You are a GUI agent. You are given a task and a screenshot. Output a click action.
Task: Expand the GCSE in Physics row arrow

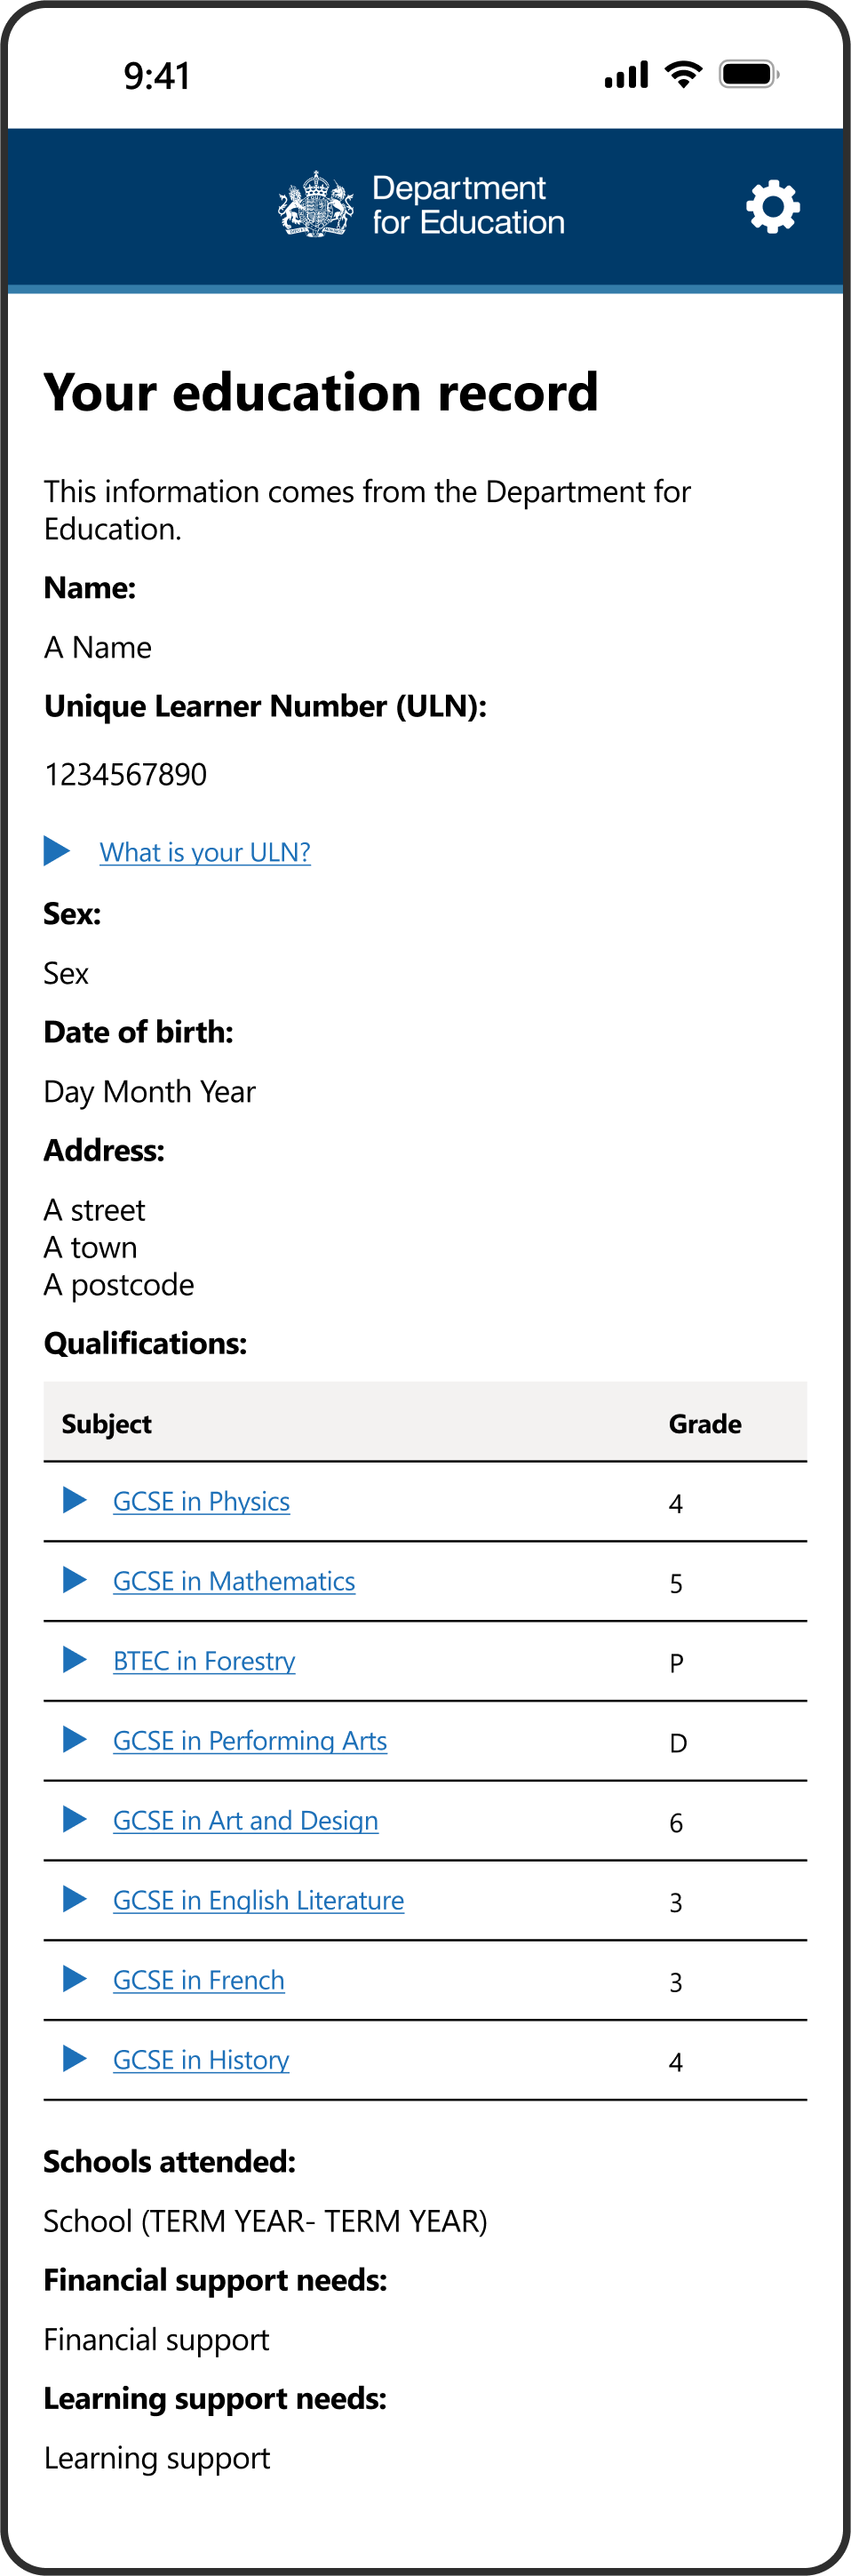[74, 1500]
